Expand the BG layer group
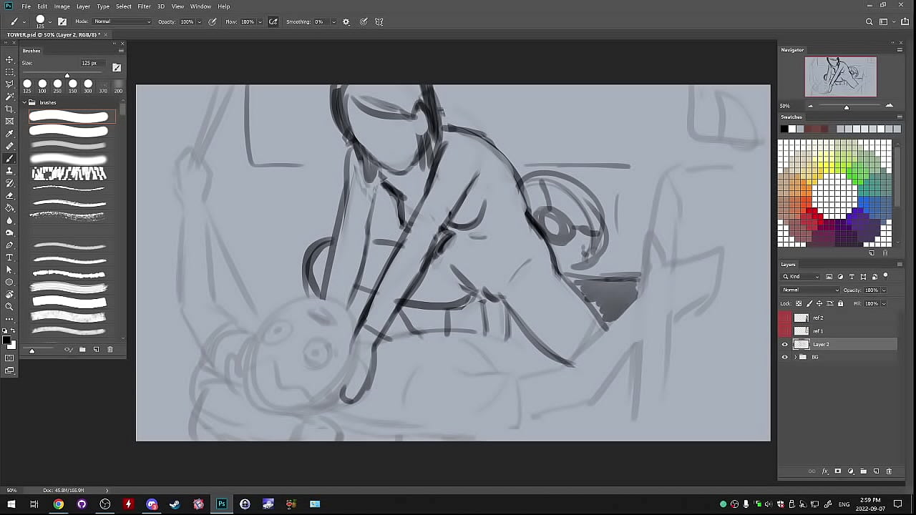916x515 pixels. click(x=795, y=357)
